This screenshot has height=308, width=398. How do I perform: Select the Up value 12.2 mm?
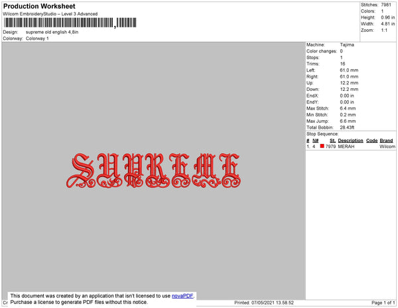click(x=349, y=83)
